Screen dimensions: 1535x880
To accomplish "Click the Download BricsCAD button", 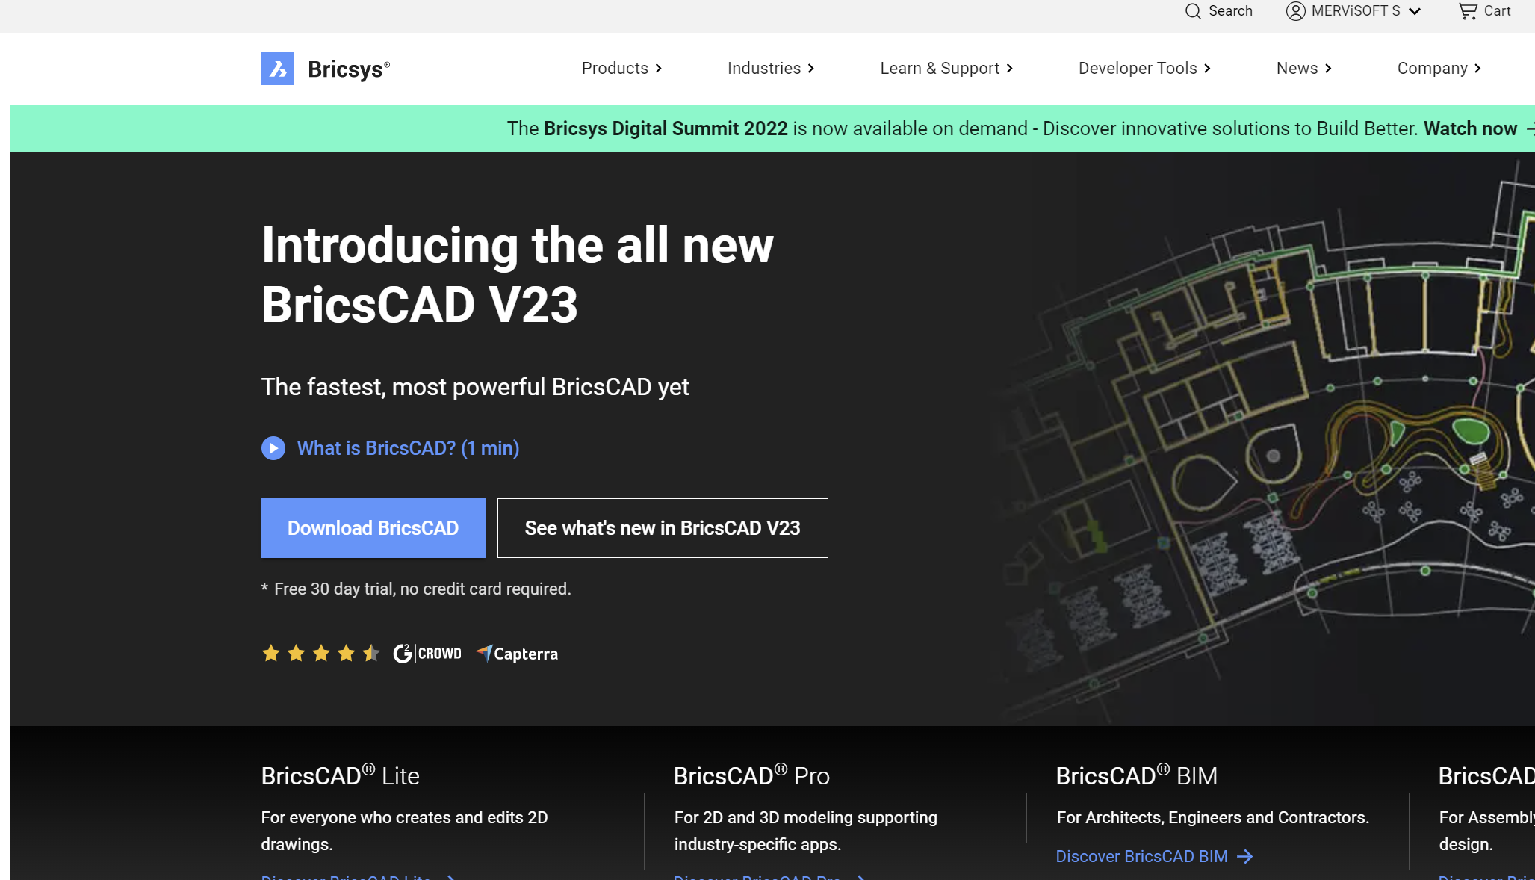I will click(373, 528).
